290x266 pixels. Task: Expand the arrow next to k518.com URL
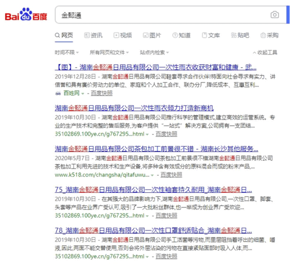[x=152, y=175]
